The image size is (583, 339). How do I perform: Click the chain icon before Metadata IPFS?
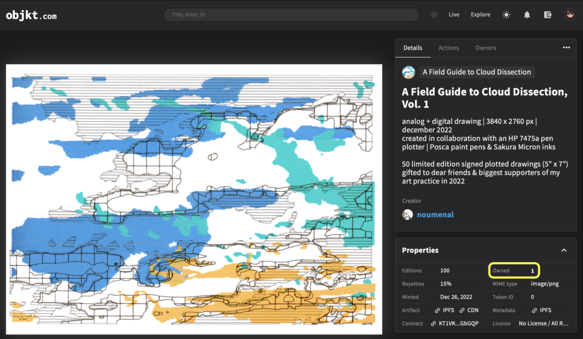click(x=534, y=311)
